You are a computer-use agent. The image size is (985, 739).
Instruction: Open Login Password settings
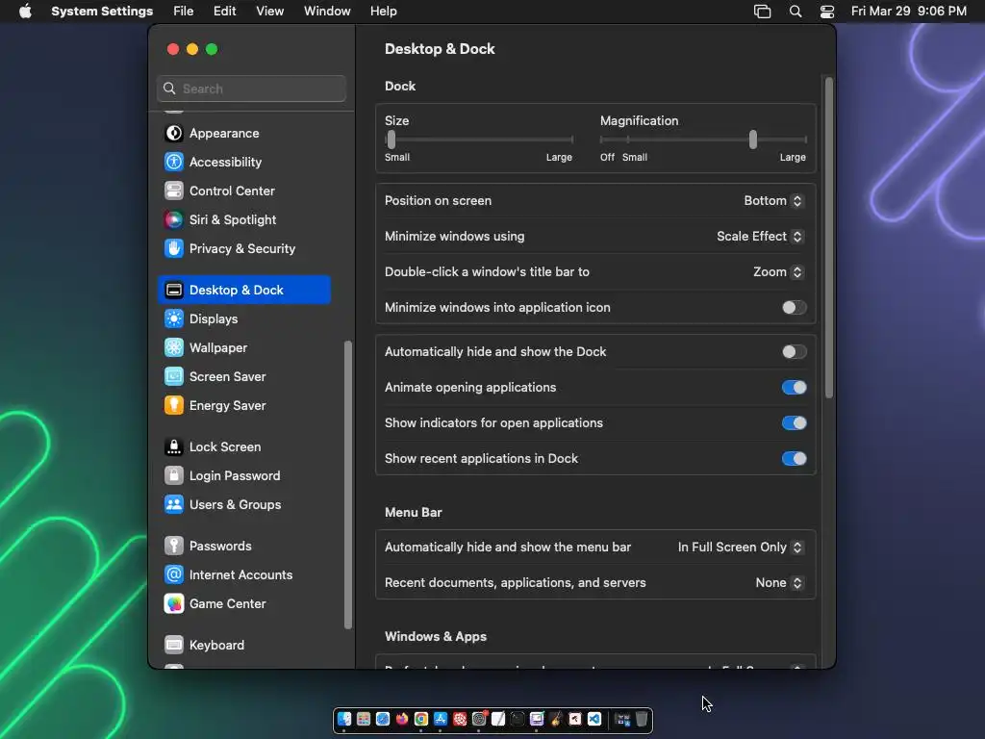243,476
